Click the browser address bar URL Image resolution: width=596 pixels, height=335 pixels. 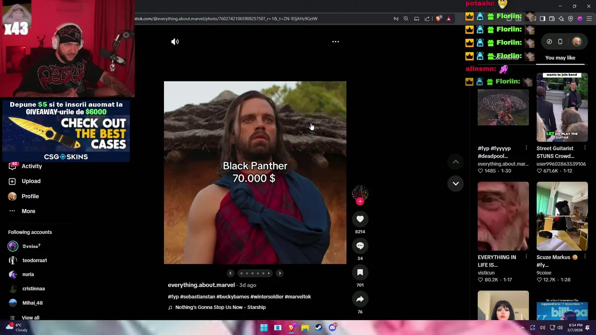pyautogui.click(x=226, y=19)
